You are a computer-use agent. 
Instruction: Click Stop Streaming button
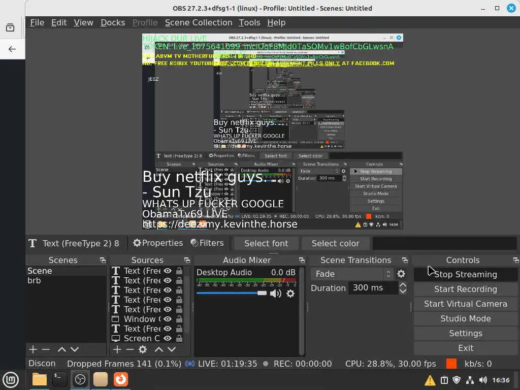[466, 274]
